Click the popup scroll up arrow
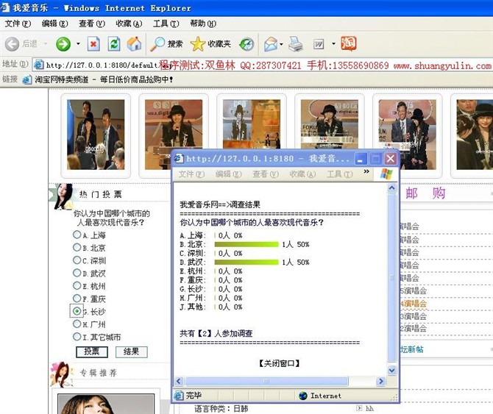This screenshot has width=493, height=414. [391, 188]
